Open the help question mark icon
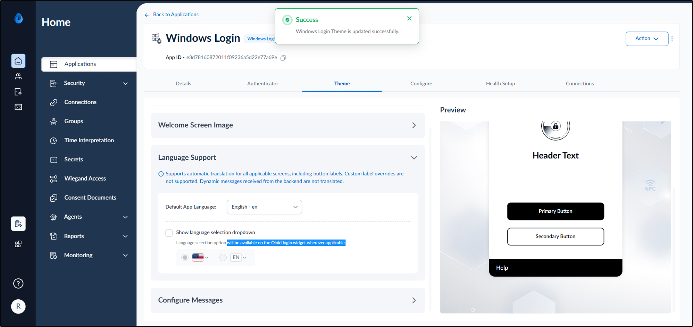Image resolution: width=693 pixels, height=327 pixels. (x=18, y=283)
